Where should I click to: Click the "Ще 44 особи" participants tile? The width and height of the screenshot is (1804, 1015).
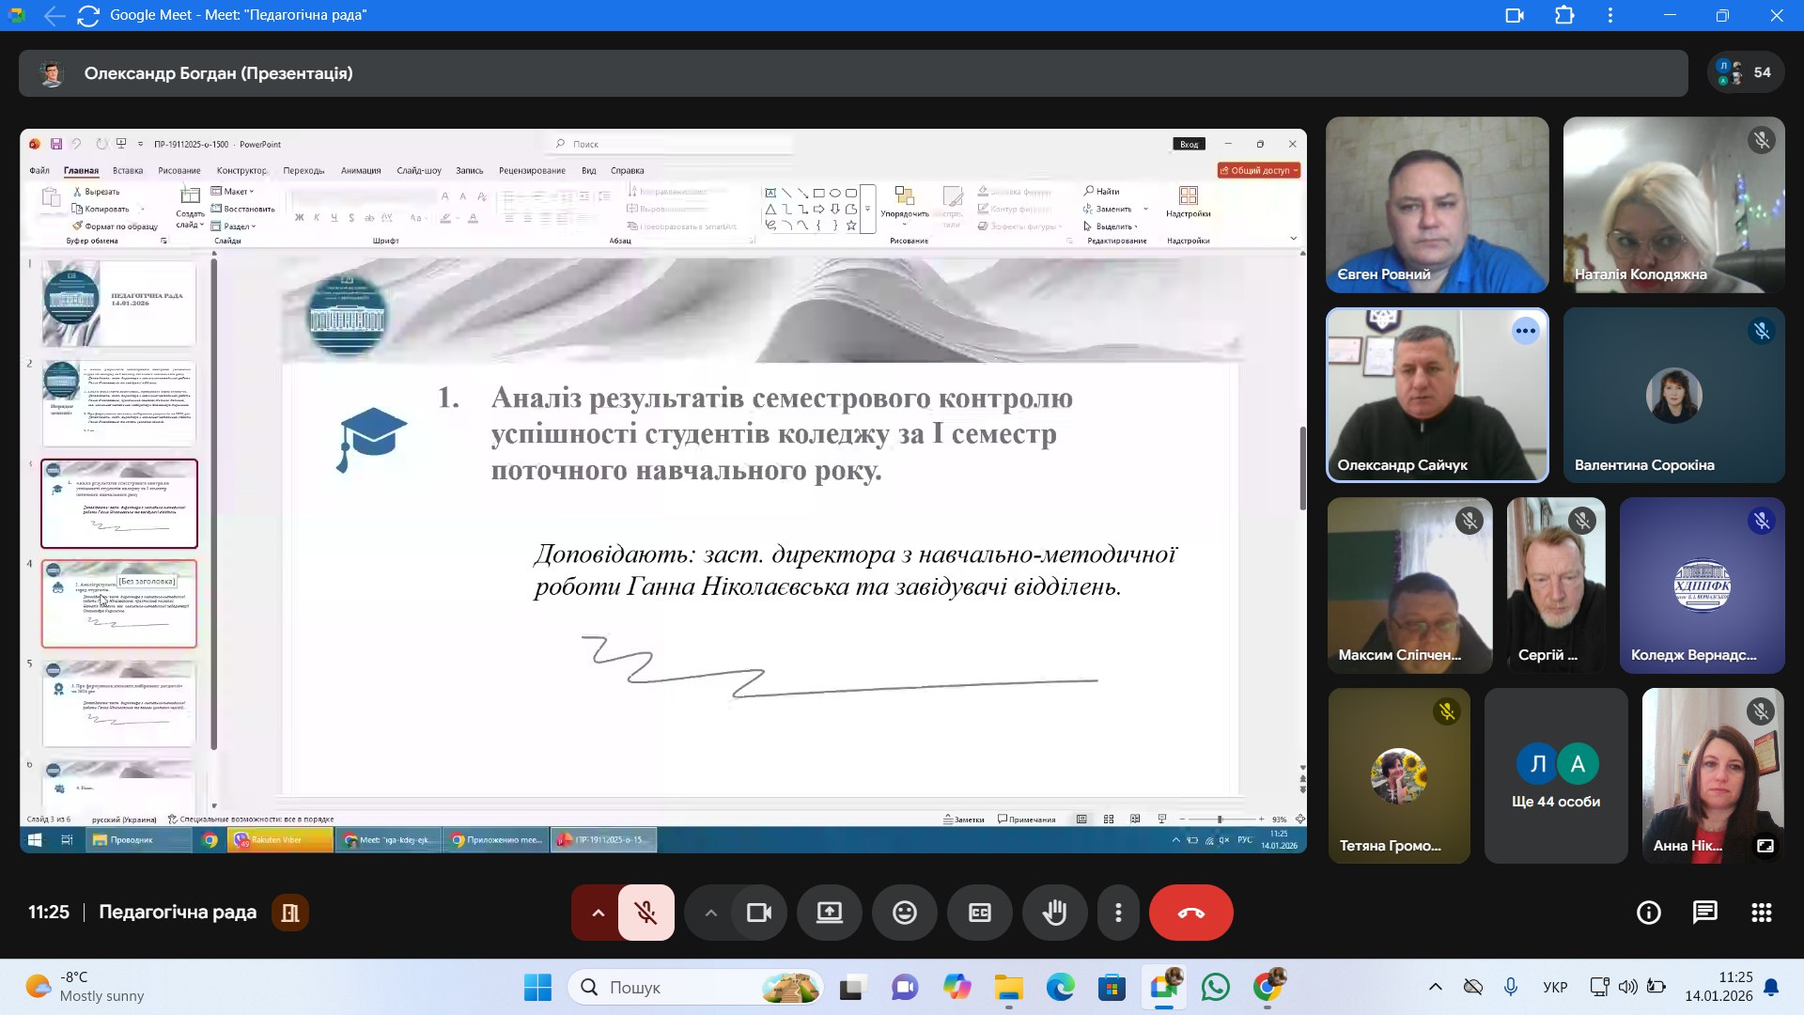(1555, 776)
